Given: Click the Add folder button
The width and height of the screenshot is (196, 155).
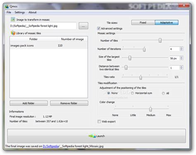Looking at the screenshot, I should pos(29,103).
